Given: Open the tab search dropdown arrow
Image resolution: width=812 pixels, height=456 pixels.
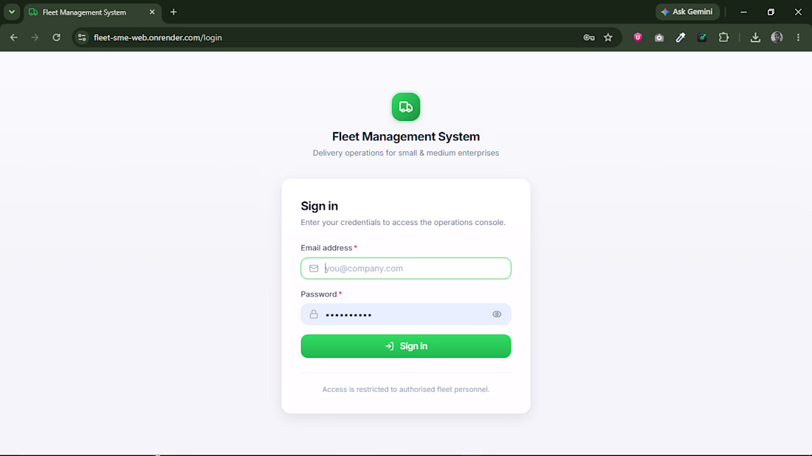Looking at the screenshot, I should pos(11,12).
